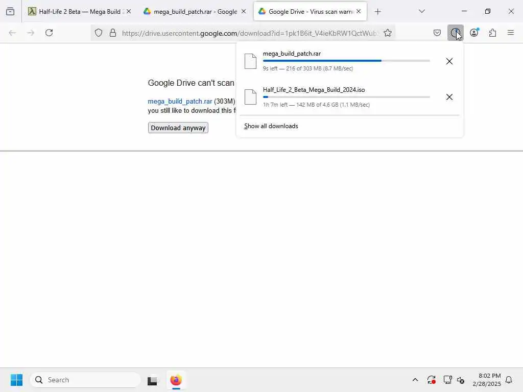This screenshot has height=392, width=523.
Task: Click 9s left 216 of 303 MB status
Action: [x=308, y=69]
